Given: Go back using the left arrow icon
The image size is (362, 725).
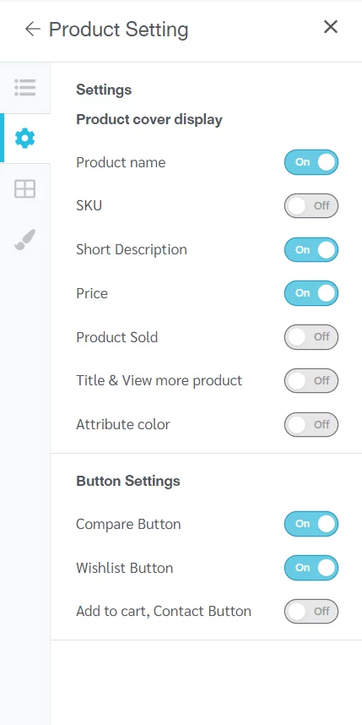Looking at the screenshot, I should 33,29.
